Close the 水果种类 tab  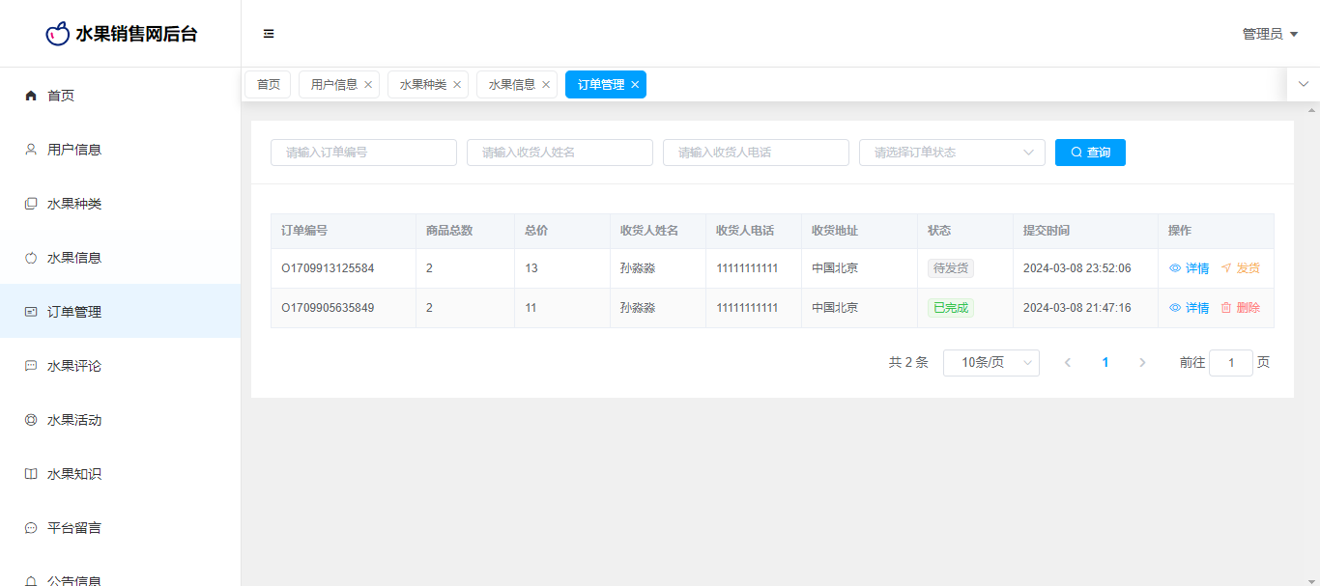coord(457,85)
